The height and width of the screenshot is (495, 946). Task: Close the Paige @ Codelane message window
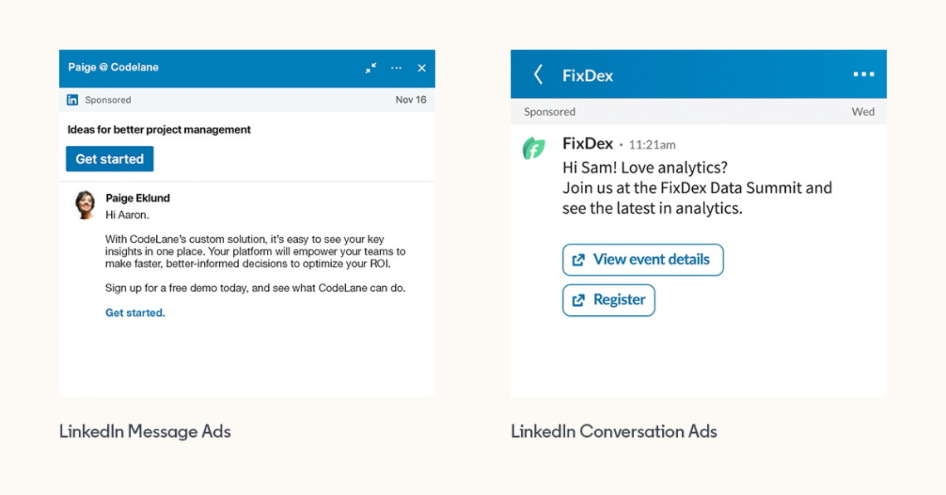[x=421, y=68]
